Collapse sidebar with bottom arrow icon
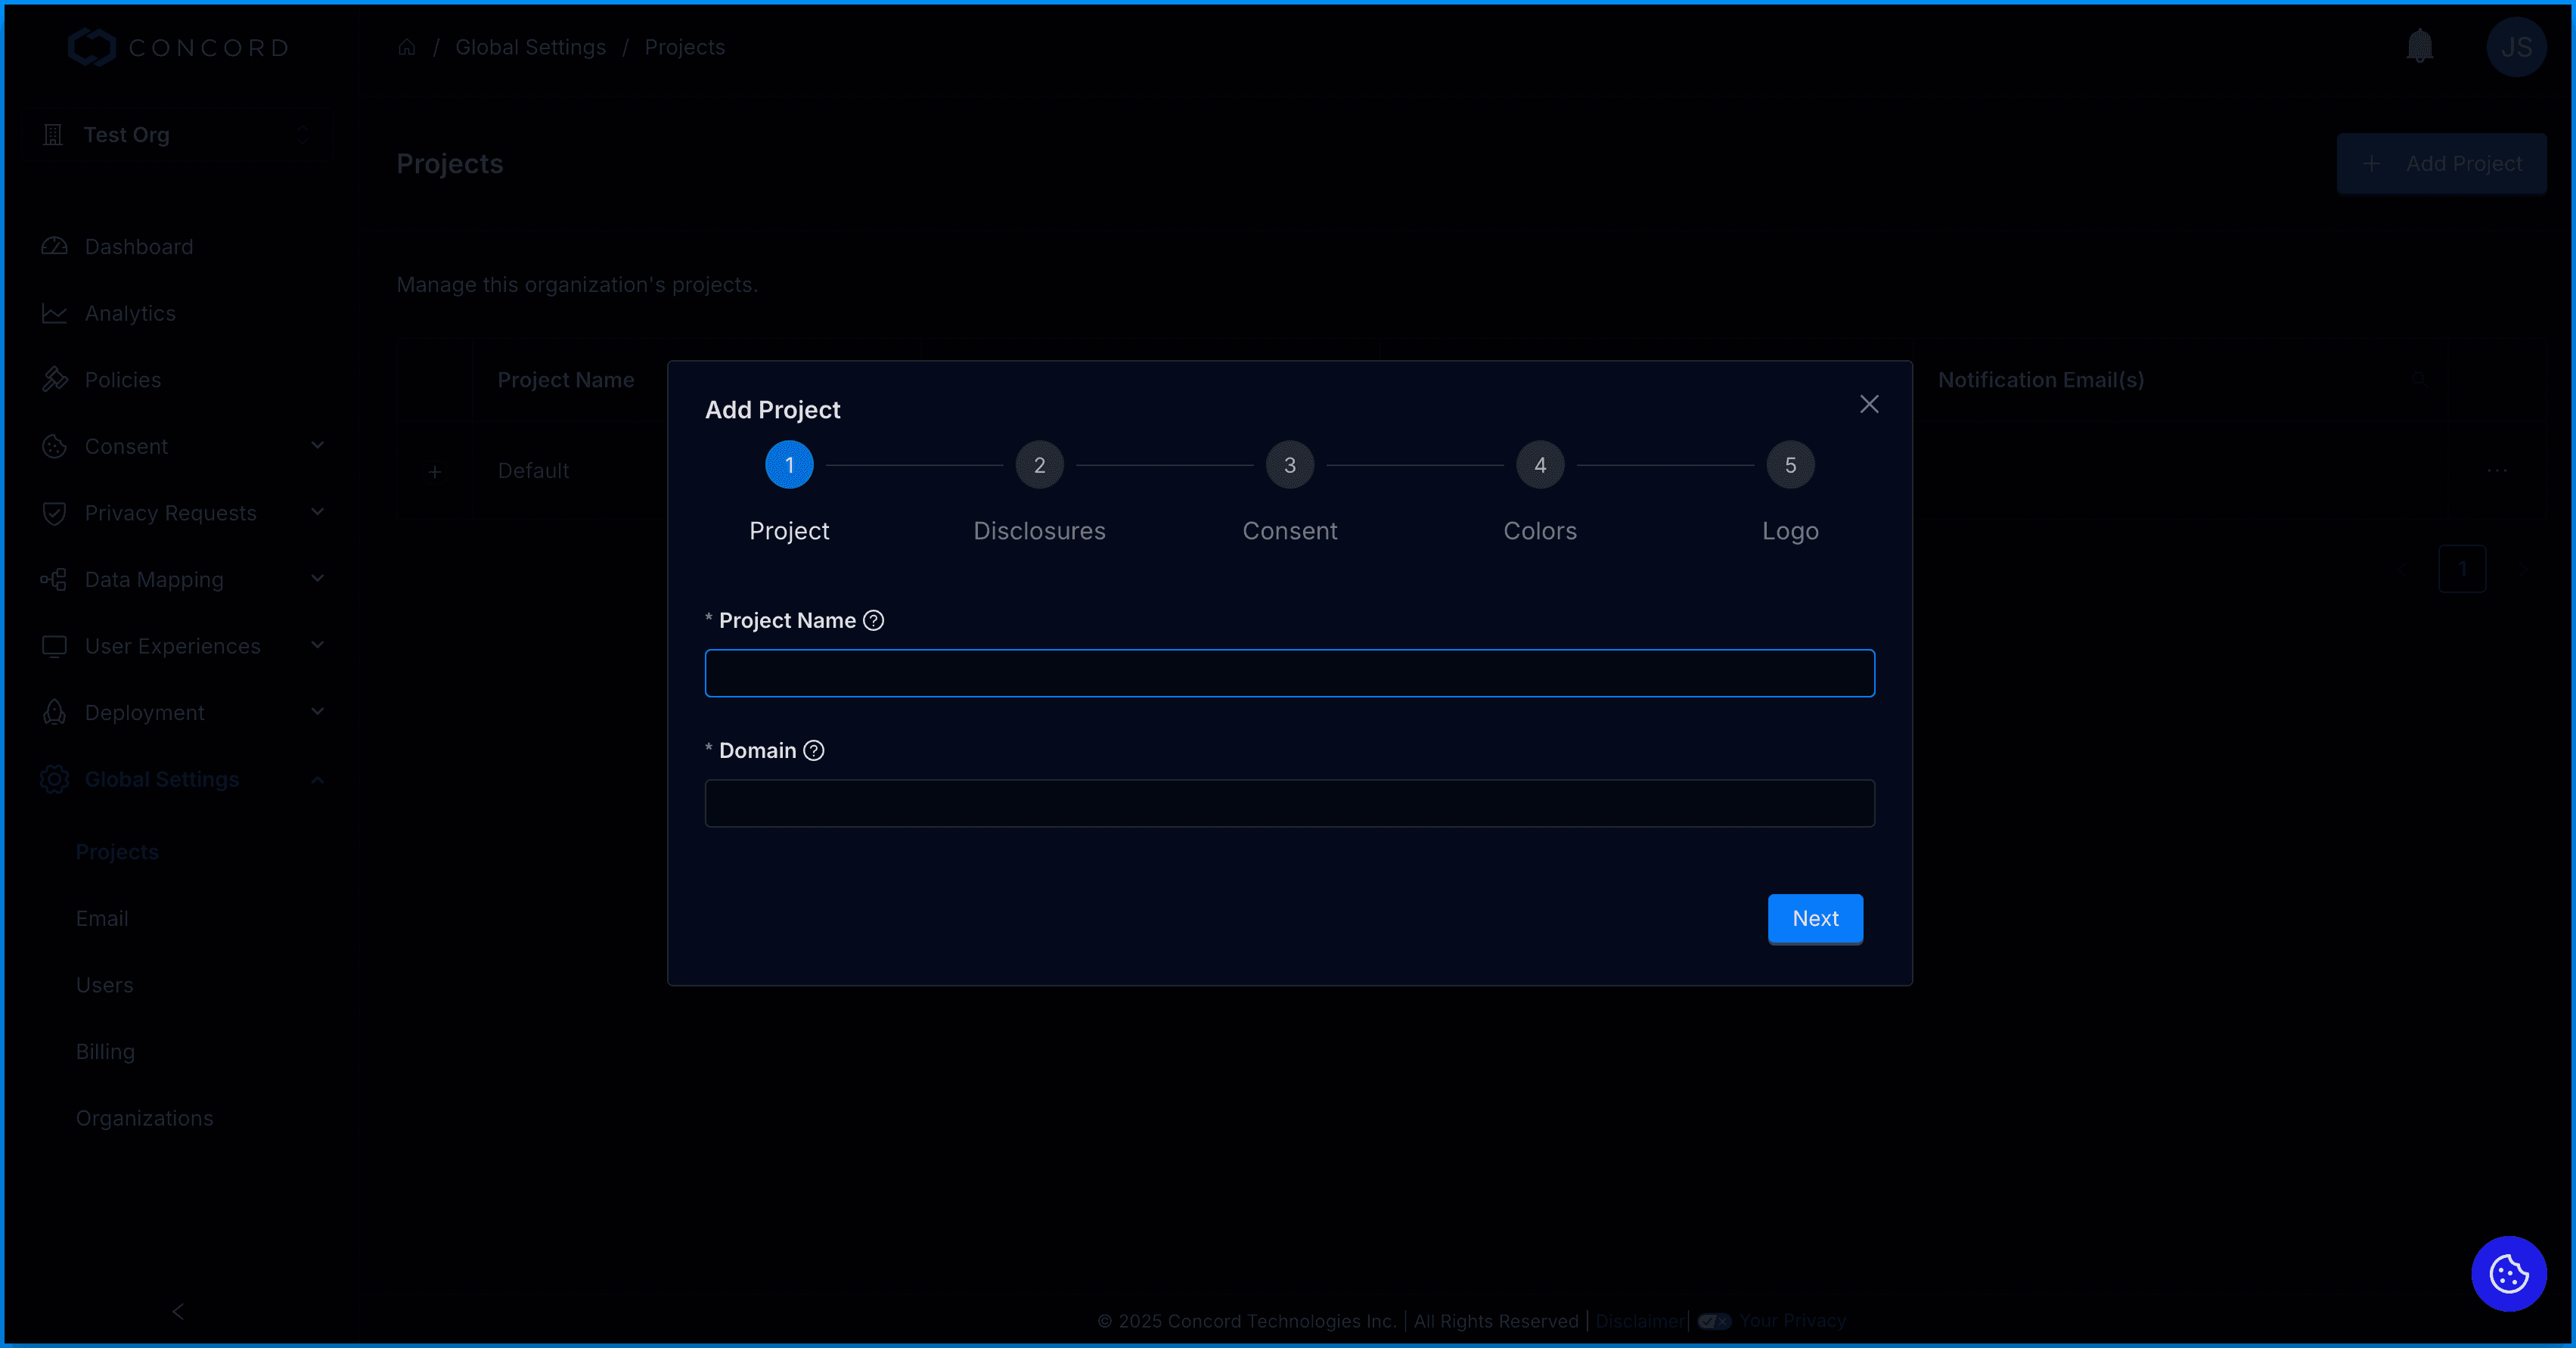 click(x=178, y=1311)
